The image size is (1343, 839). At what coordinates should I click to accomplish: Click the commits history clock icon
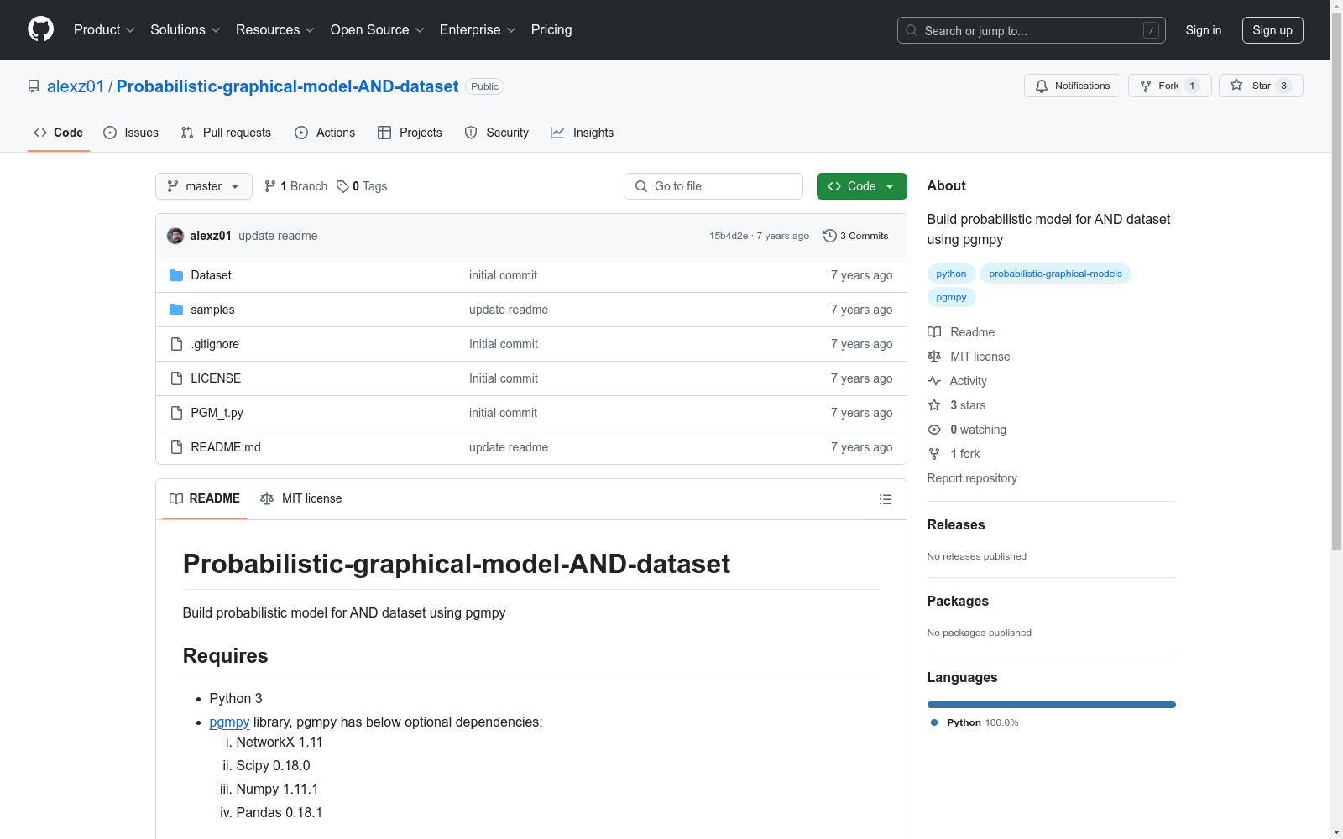tap(830, 236)
